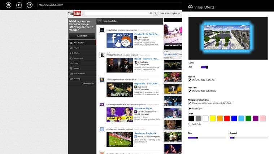Open Jerome vs Shy'm video title
This screenshot has height=154, width=274.
143,109
